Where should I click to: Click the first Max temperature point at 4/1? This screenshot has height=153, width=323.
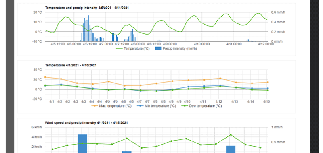point(45,77)
